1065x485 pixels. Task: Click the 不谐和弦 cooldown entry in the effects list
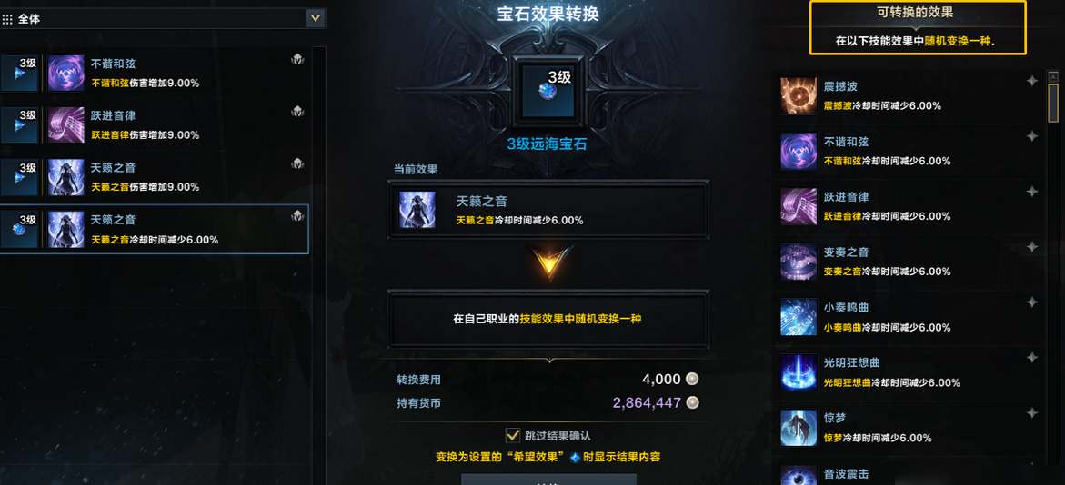pos(910,151)
